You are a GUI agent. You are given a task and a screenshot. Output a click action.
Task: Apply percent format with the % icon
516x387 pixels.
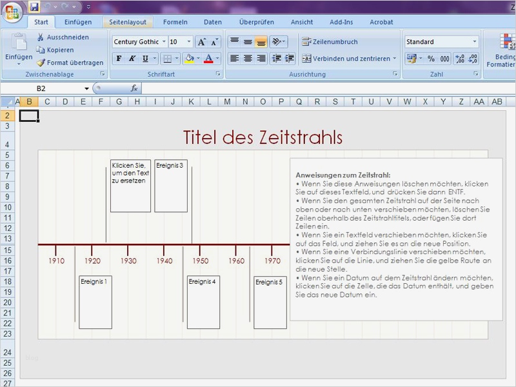tap(431, 58)
